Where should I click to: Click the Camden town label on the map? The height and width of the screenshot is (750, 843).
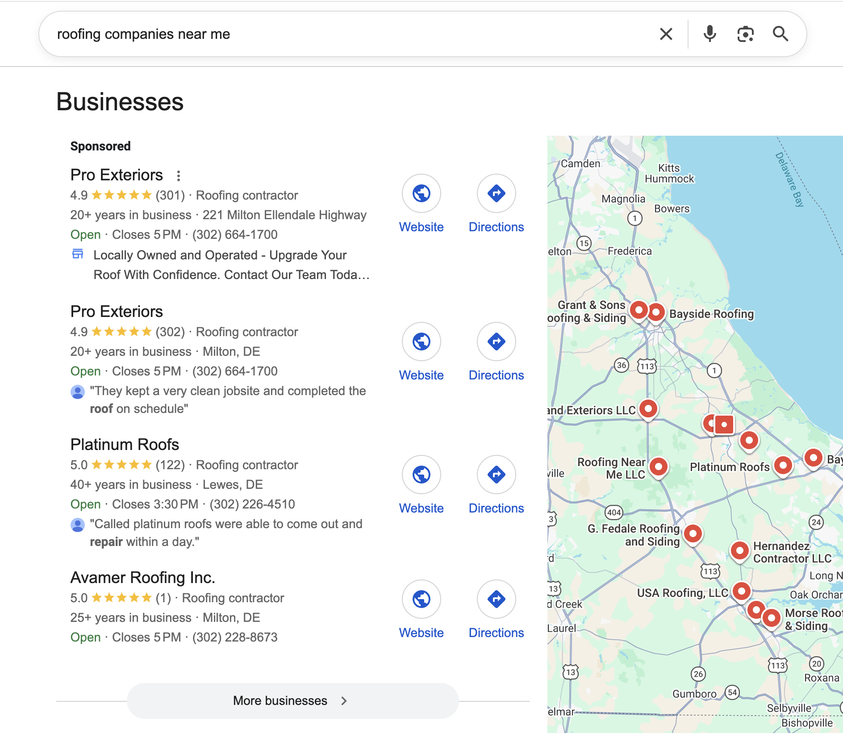[x=580, y=163]
